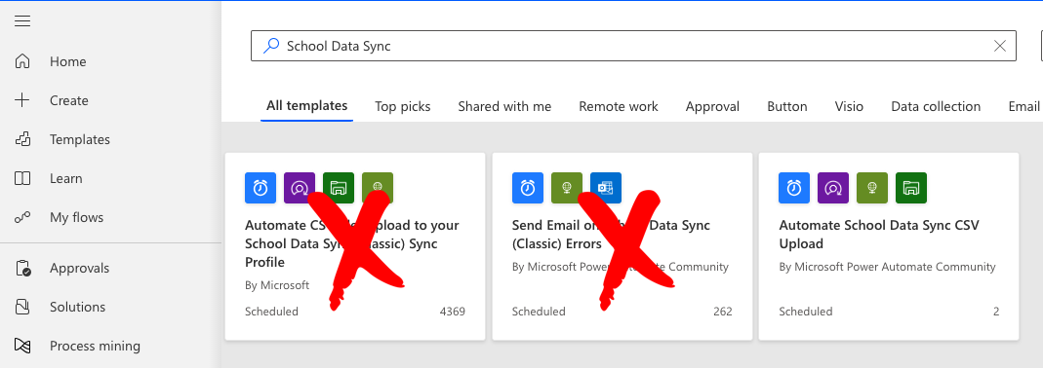Click into the School Data Sync search field
1043x368 pixels.
633,46
